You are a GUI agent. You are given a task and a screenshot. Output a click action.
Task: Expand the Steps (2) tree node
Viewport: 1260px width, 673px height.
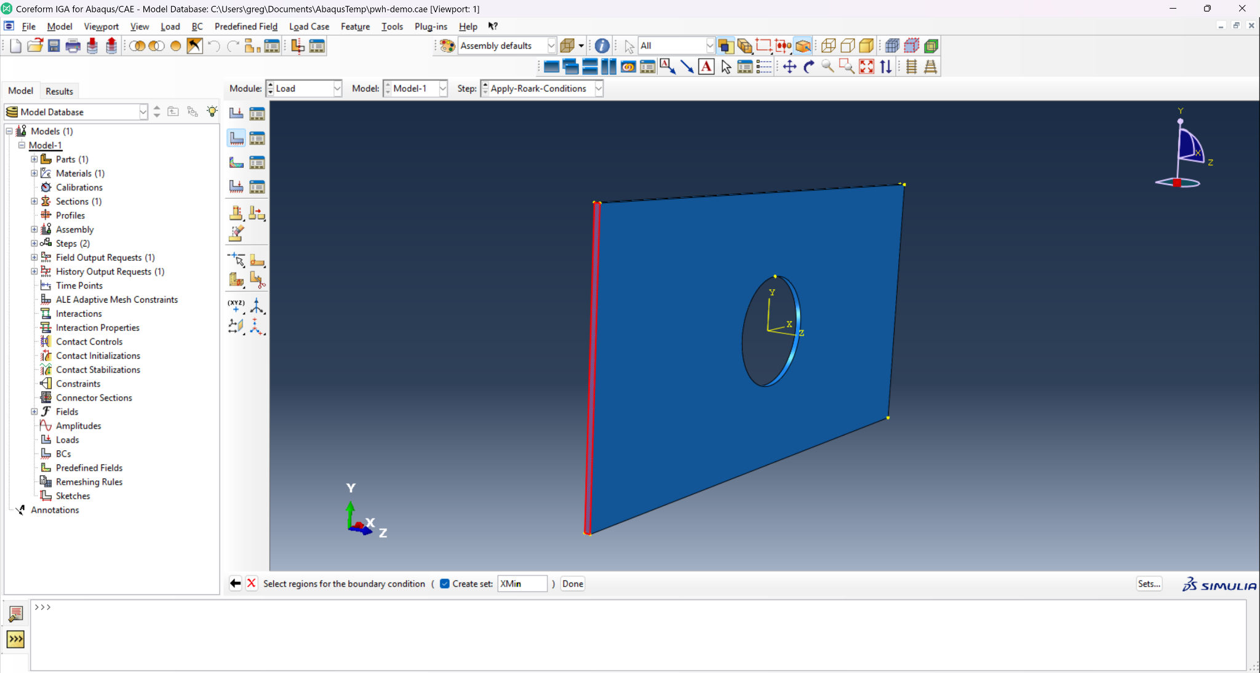point(34,244)
